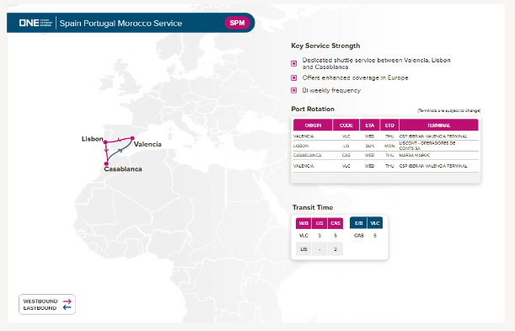Screen dimensions: 515x331
Task: Click the Spain Portugal Morocco Service title
Action: pyautogui.click(x=121, y=23)
